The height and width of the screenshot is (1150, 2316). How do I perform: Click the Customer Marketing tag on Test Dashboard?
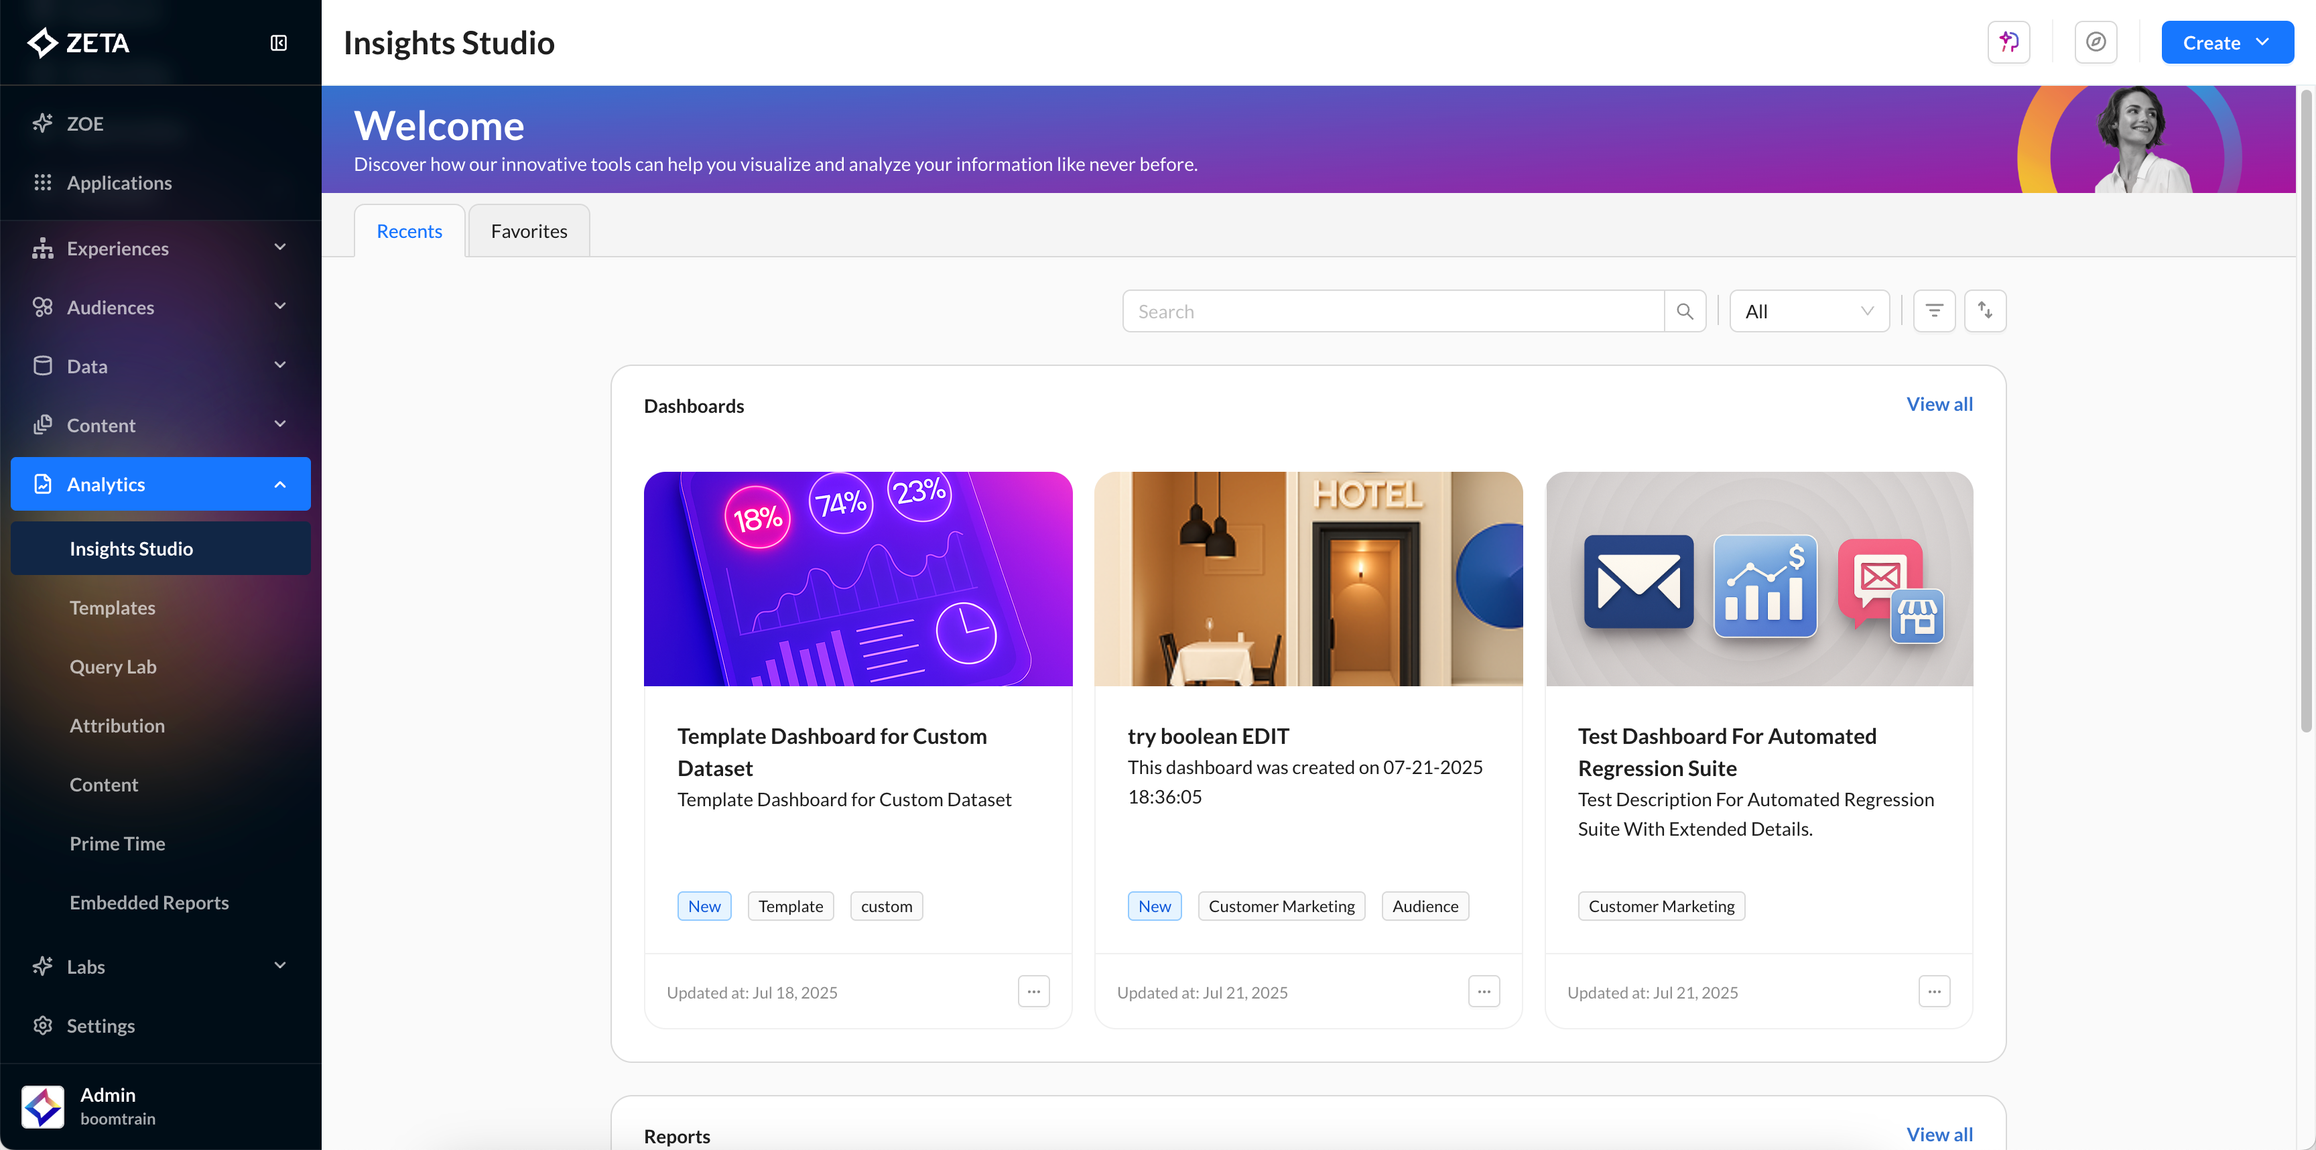[x=1661, y=906]
